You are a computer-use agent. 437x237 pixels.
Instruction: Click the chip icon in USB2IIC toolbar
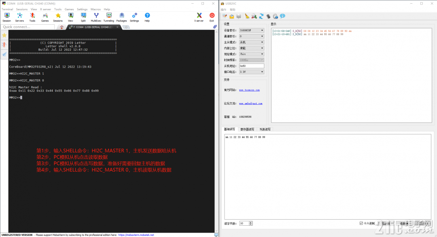point(268,16)
